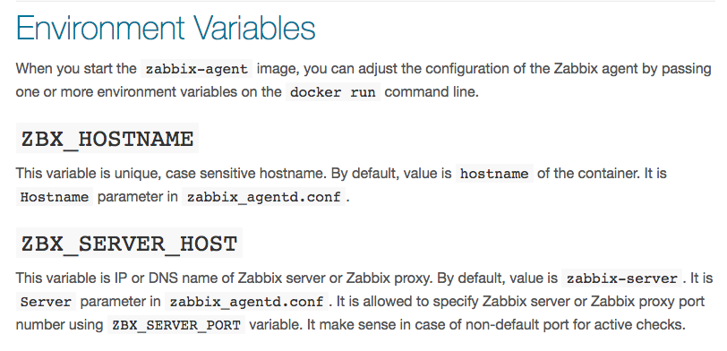Click the ZBX_SERVER_PORT variable code
This screenshot has height=351, width=727.
(x=176, y=324)
